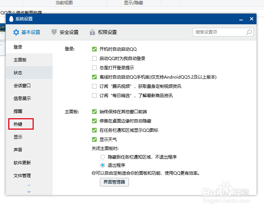Viewport: 264px width, 210px height.
Task: Uncheck 显示天气 checkbox
Action: coord(94,140)
